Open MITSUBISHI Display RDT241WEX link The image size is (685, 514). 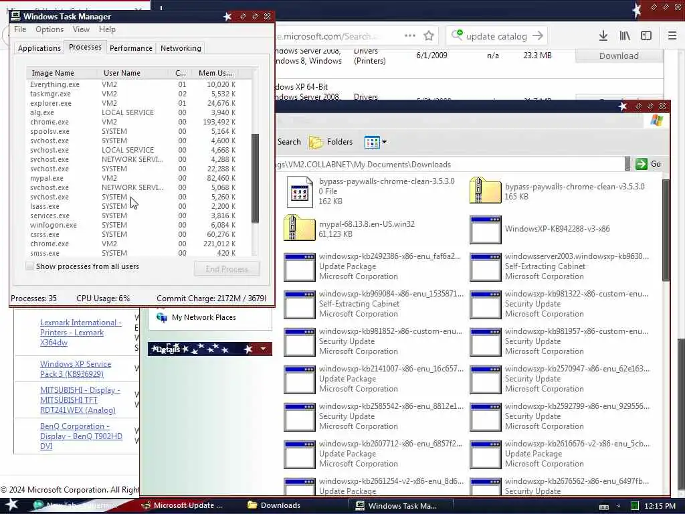coord(80,400)
